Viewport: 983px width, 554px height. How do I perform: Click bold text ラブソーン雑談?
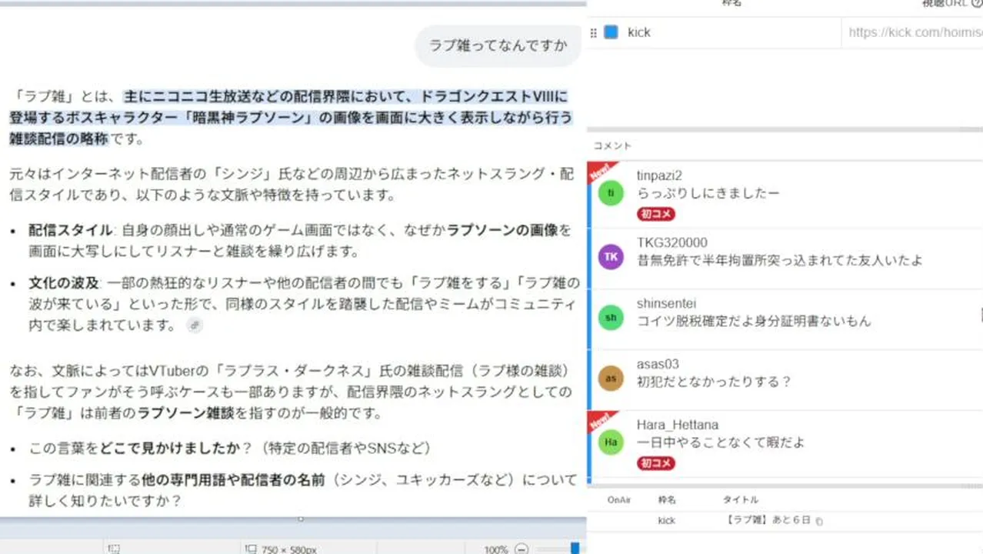pos(185,413)
